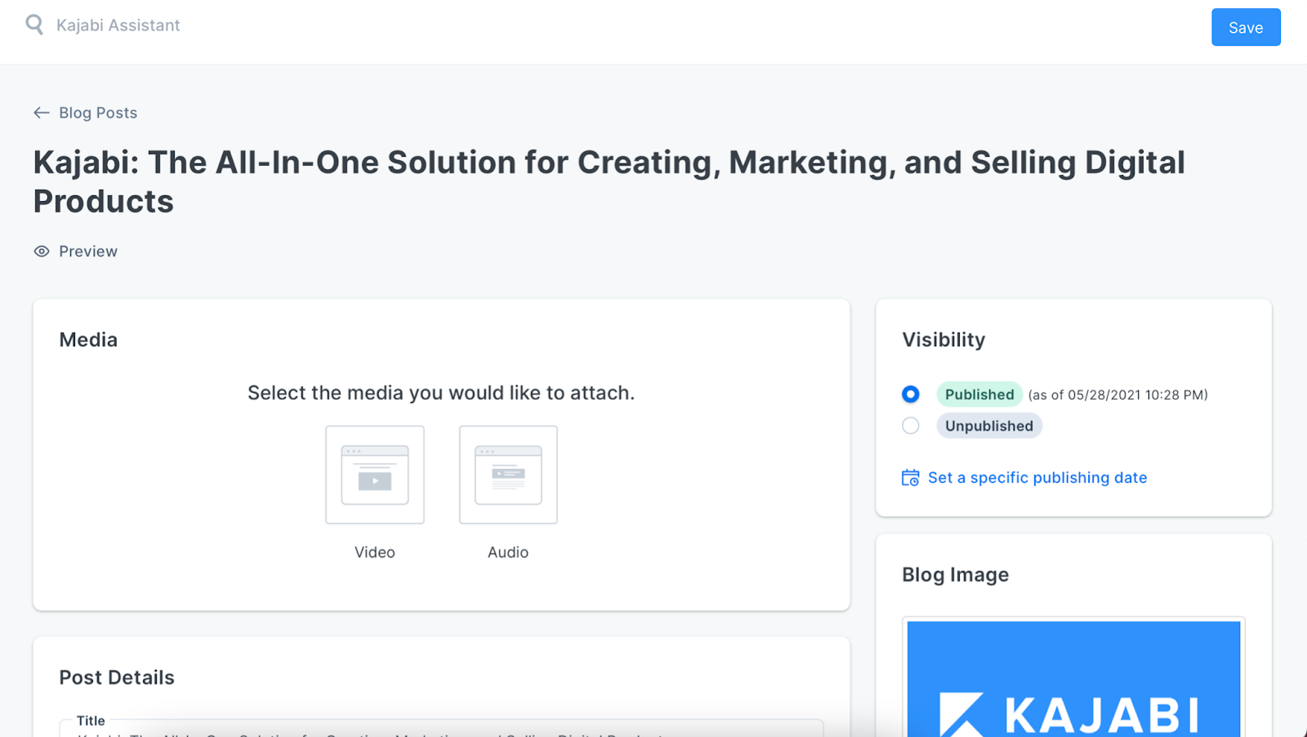Viewport: 1307px width, 737px height.
Task: Select the Unpublished radio button
Action: tap(911, 426)
